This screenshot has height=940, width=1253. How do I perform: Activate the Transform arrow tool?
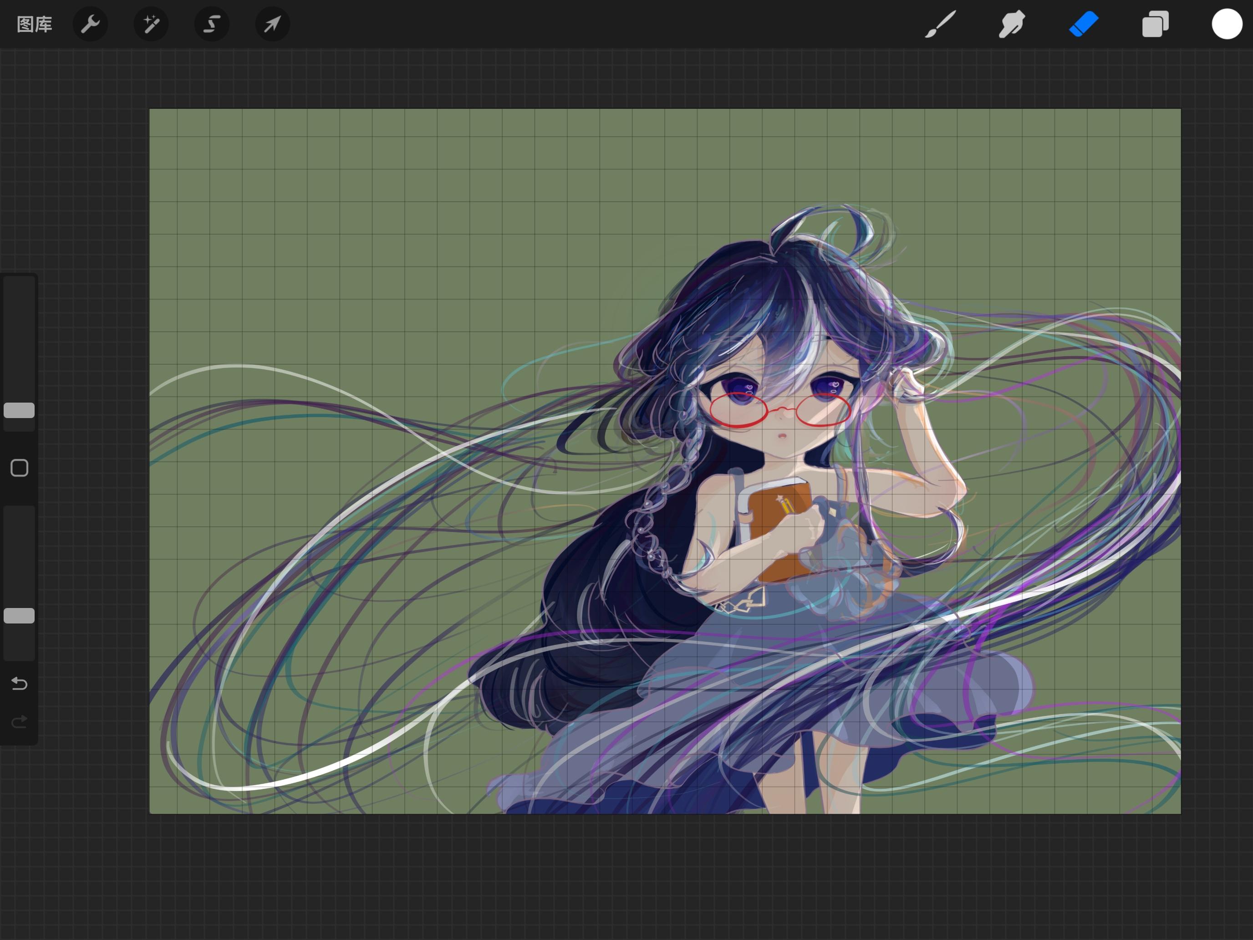(x=272, y=24)
